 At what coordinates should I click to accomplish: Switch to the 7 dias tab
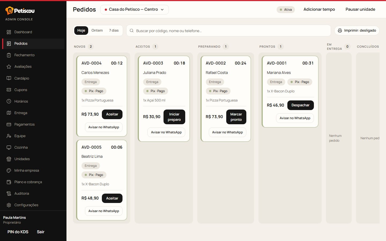[114, 31]
